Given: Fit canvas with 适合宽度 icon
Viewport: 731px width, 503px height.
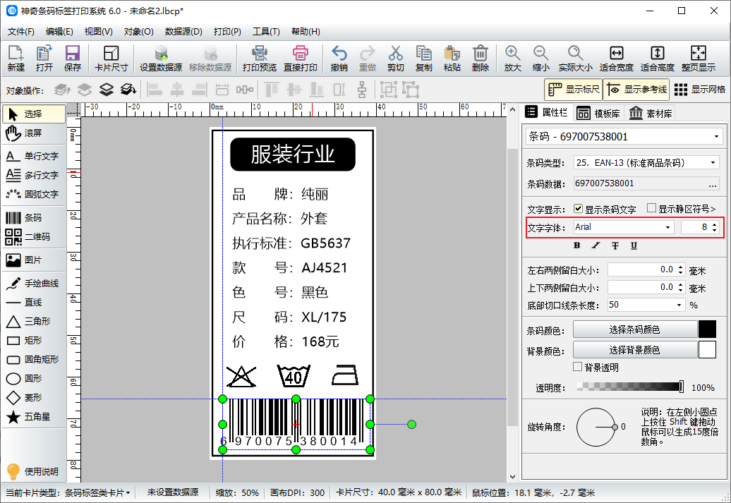Looking at the screenshot, I should point(616,59).
